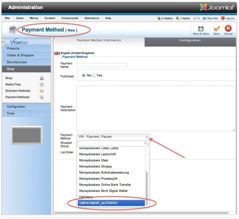The width and height of the screenshot is (239, 219).
Task: Open the Help menu
Action: pos(108,18)
